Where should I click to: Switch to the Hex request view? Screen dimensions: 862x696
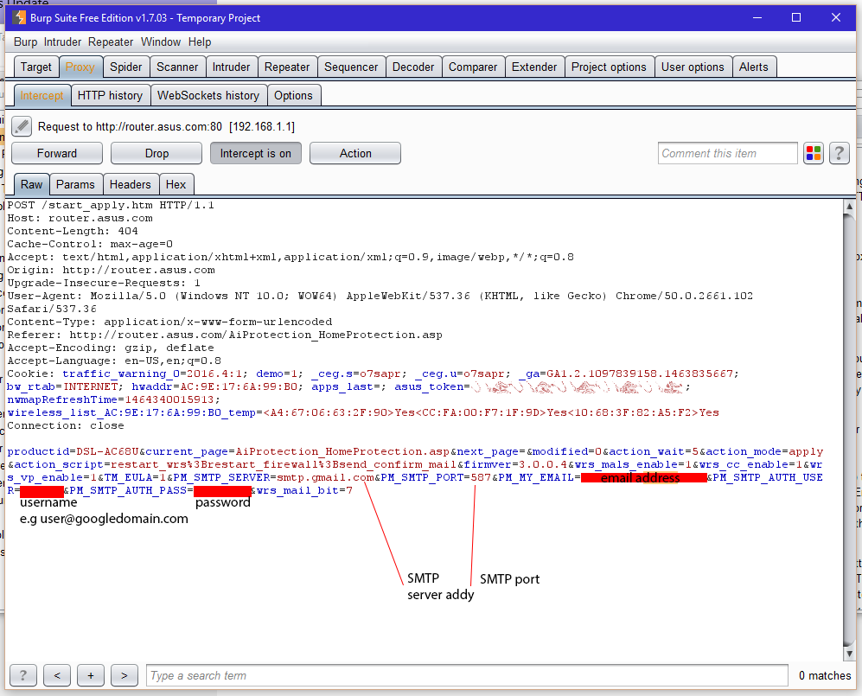pyautogui.click(x=176, y=185)
